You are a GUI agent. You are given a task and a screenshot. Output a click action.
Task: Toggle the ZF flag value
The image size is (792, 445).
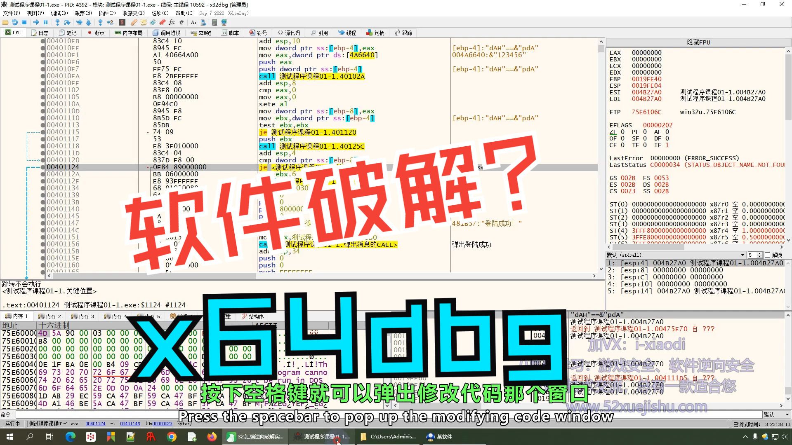[x=622, y=132]
